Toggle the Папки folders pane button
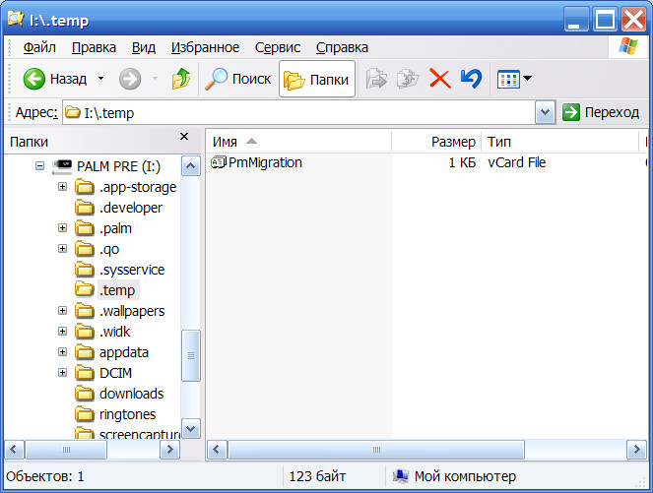 (x=317, y=79)
